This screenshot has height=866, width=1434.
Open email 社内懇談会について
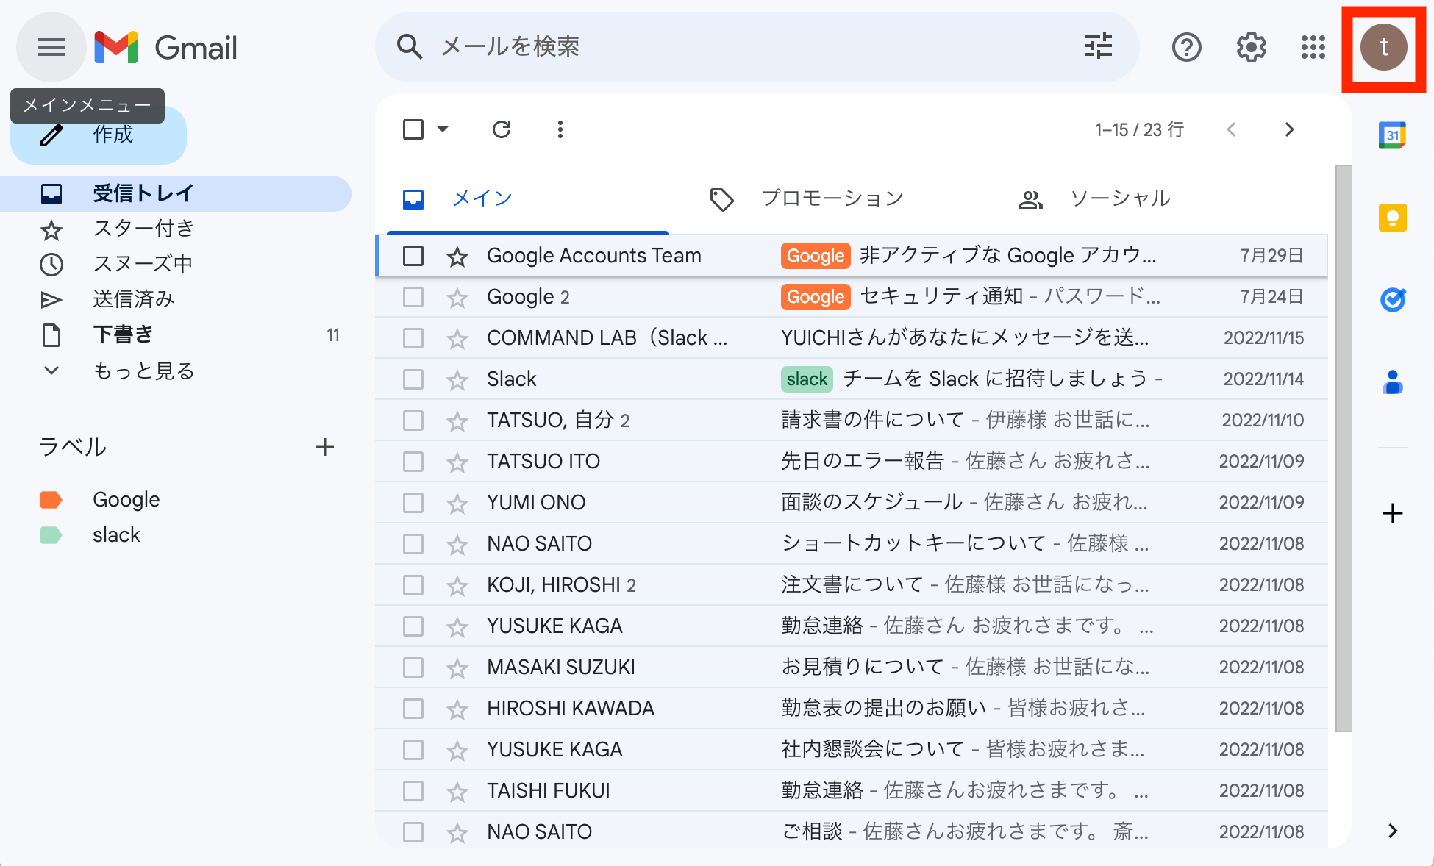tap(852, 750)
